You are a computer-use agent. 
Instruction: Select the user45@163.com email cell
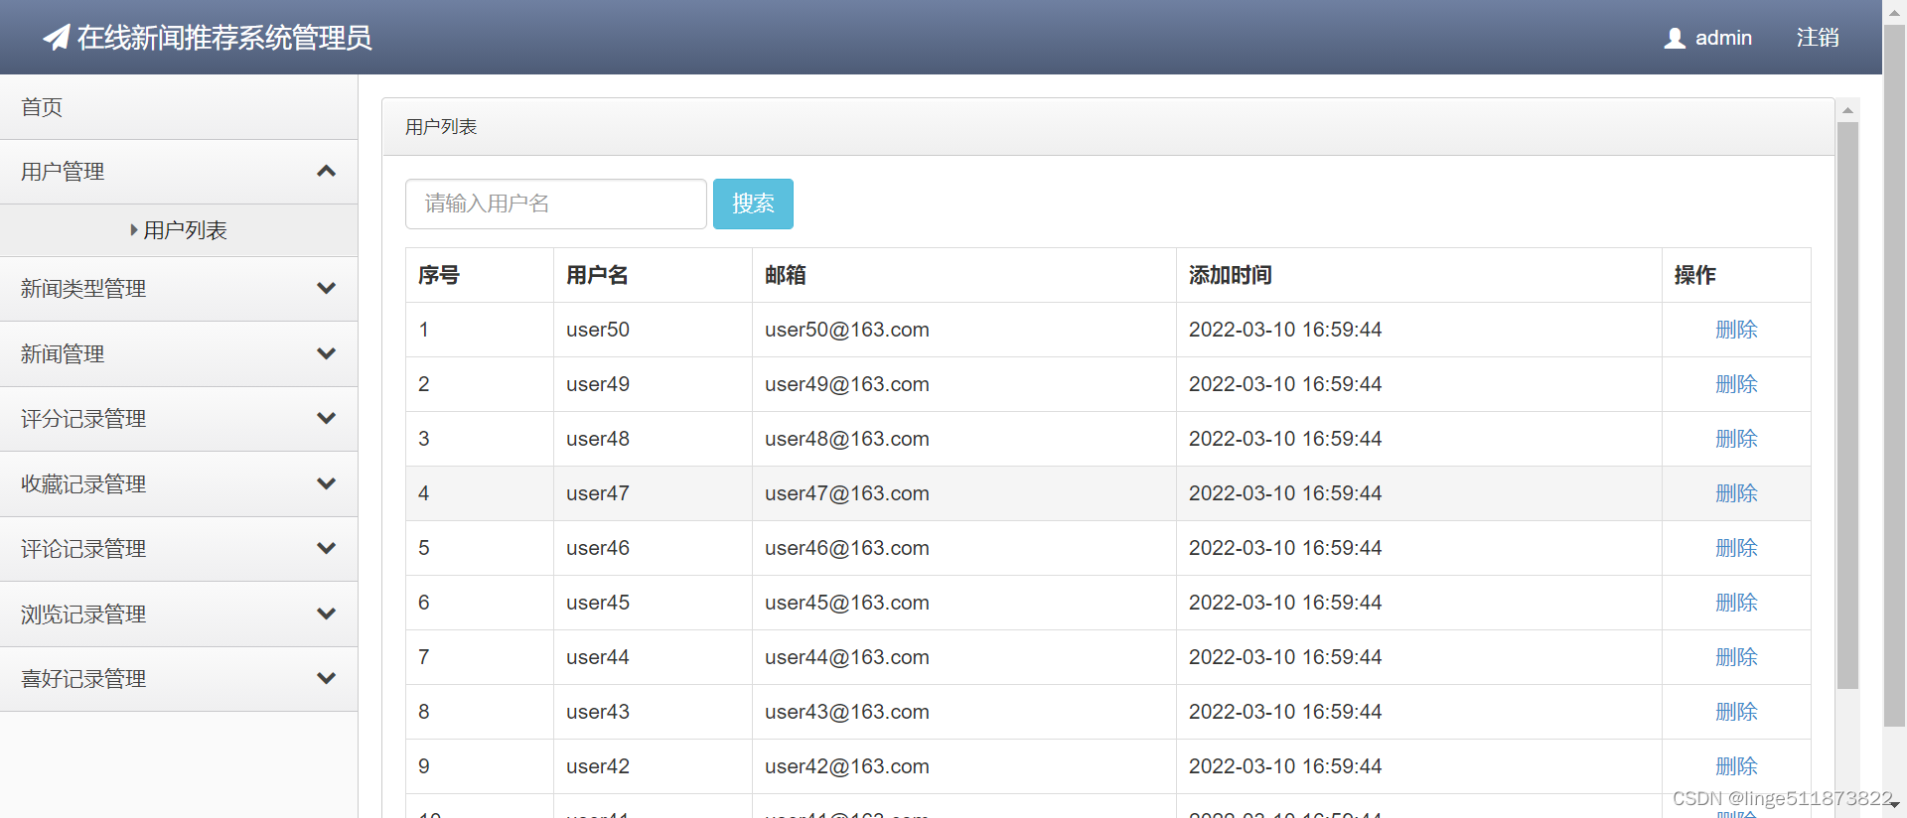[964, 603]
